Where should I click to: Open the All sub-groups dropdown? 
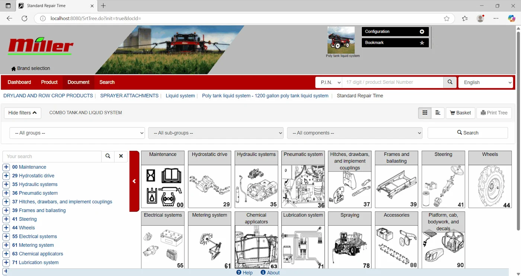click(x=216, y=133)
